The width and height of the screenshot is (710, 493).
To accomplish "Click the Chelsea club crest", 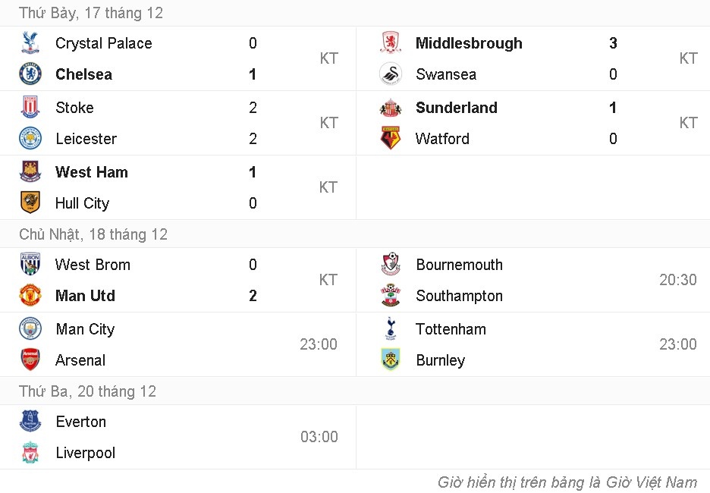I will (x=30, y=74).
